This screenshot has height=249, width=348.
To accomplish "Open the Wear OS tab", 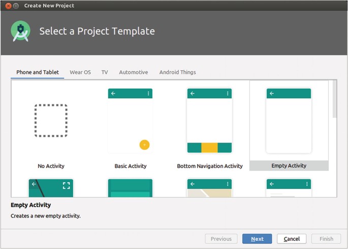I will (x=80, y=72).
